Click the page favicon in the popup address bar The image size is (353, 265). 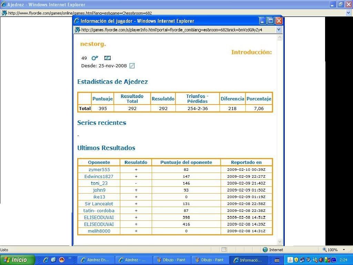click(x=78, y=30)
